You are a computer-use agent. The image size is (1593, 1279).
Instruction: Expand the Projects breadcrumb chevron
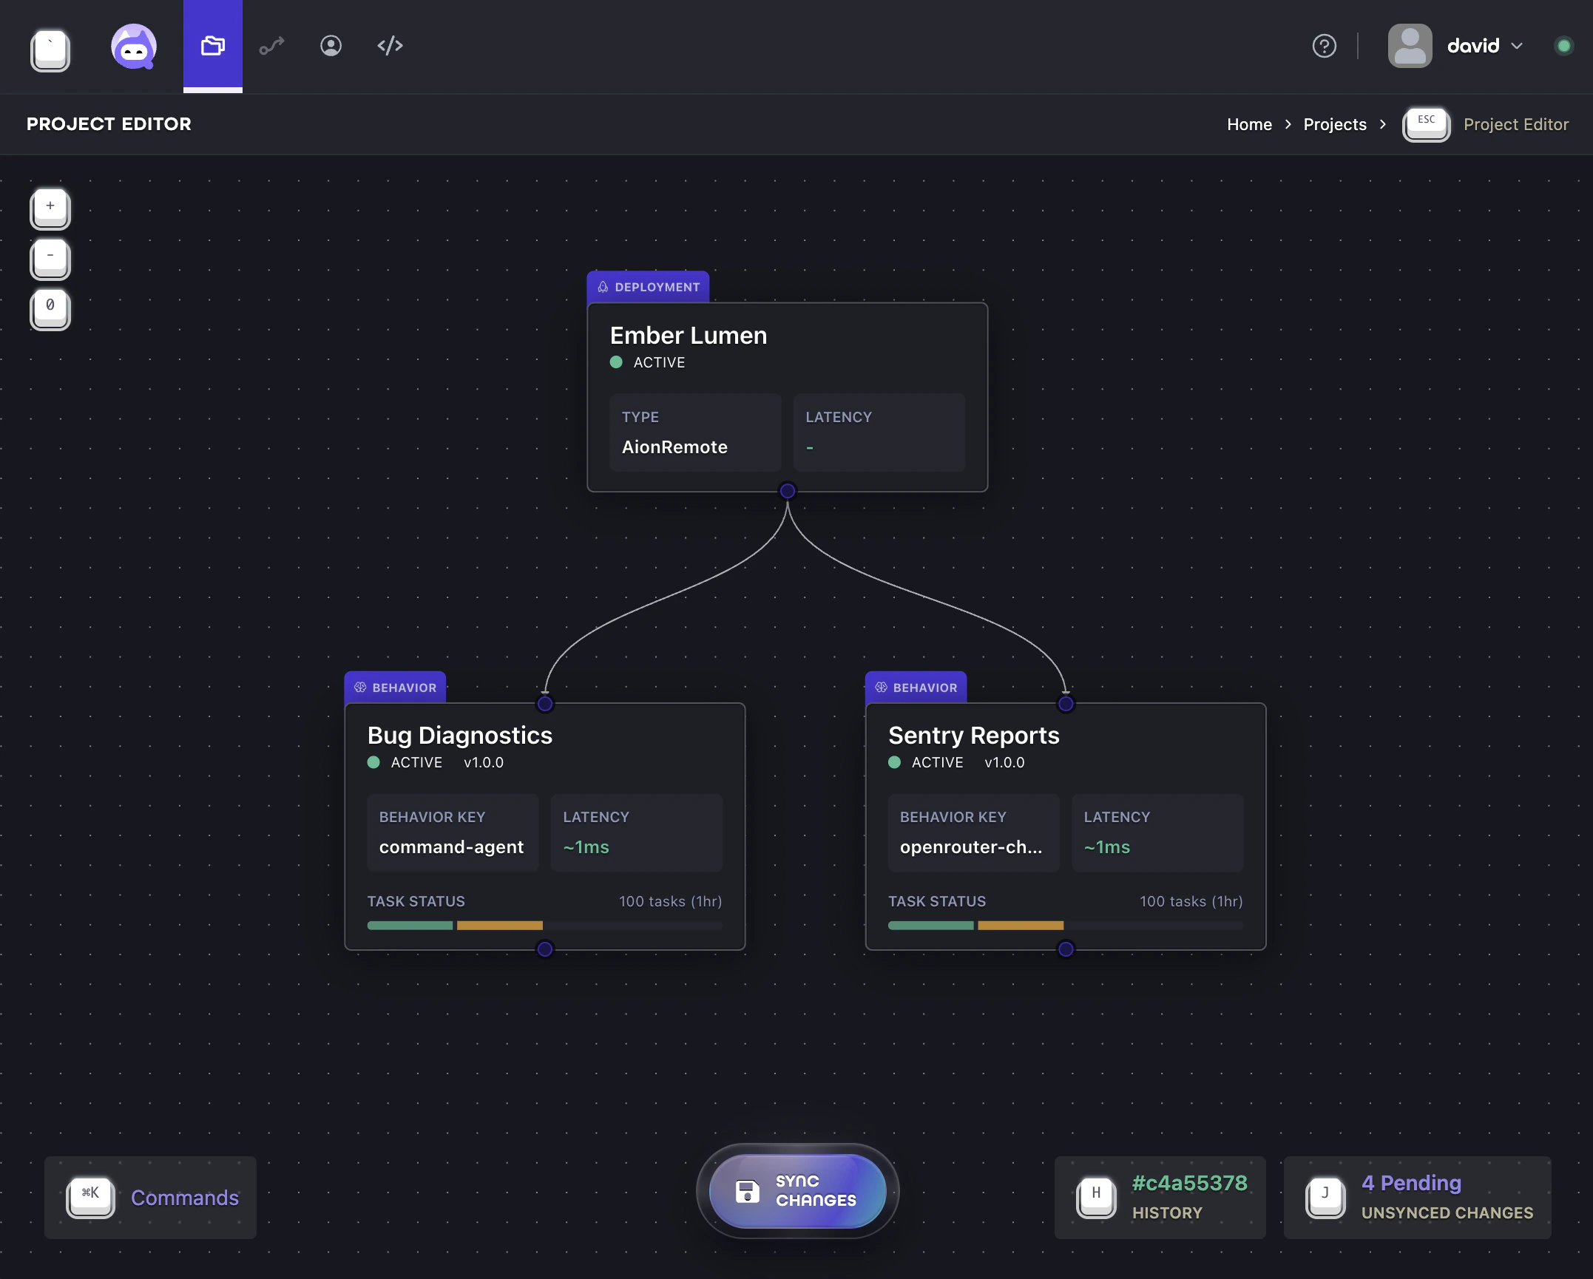click(1382, 124)
